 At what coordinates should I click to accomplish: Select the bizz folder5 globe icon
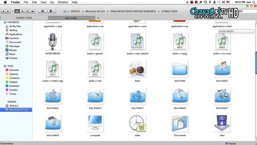tap(137, 96)
